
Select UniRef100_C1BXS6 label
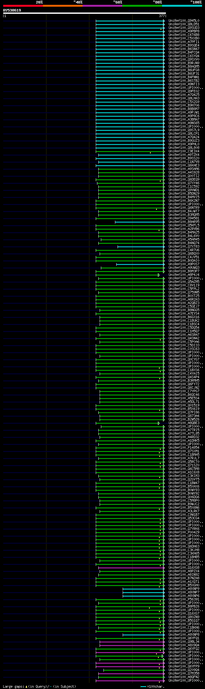coord(184,370)
